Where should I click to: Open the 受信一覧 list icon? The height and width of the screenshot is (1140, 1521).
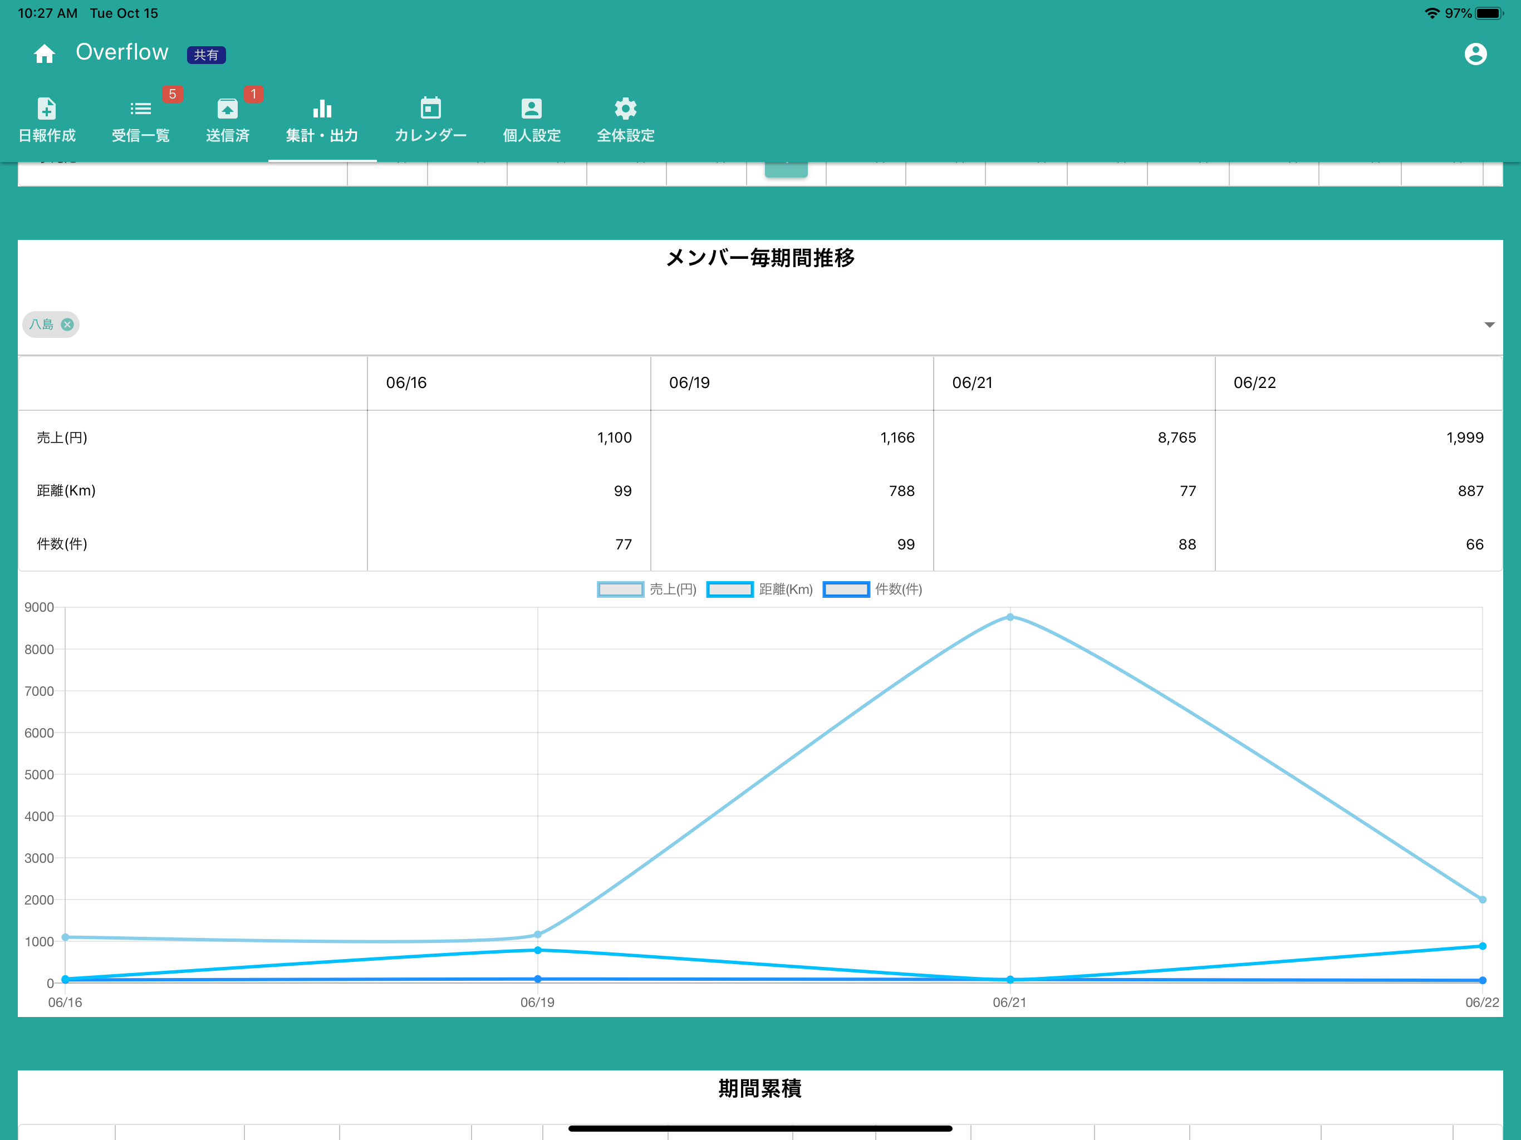click(x=140, y=108)
